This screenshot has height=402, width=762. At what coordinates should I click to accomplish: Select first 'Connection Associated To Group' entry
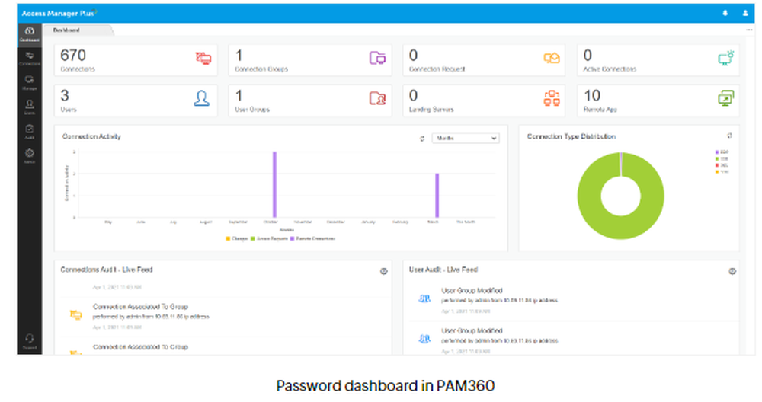pos(140,307)
